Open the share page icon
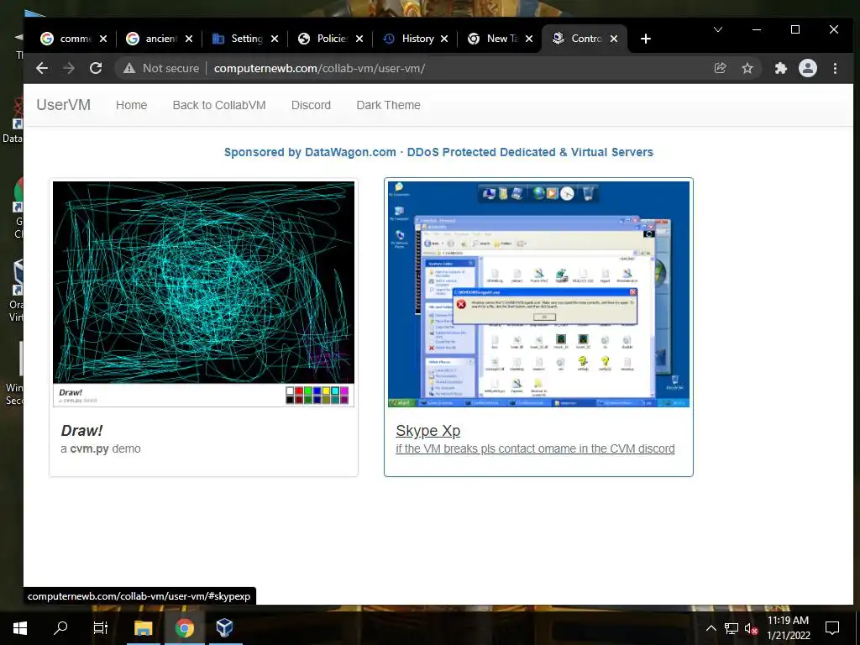860x645 pixels. [x=720, y=68]
